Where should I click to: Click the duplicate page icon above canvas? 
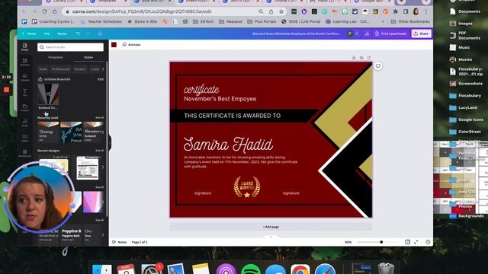point(361,58)
